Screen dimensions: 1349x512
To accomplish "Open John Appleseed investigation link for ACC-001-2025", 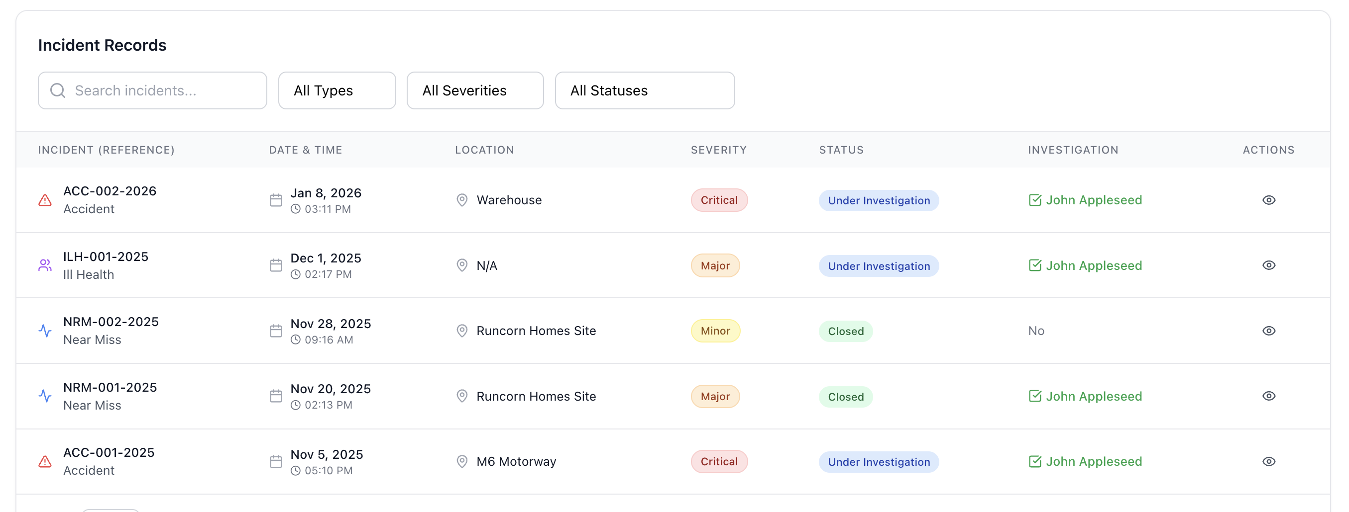I will (x=1094, y=462).
